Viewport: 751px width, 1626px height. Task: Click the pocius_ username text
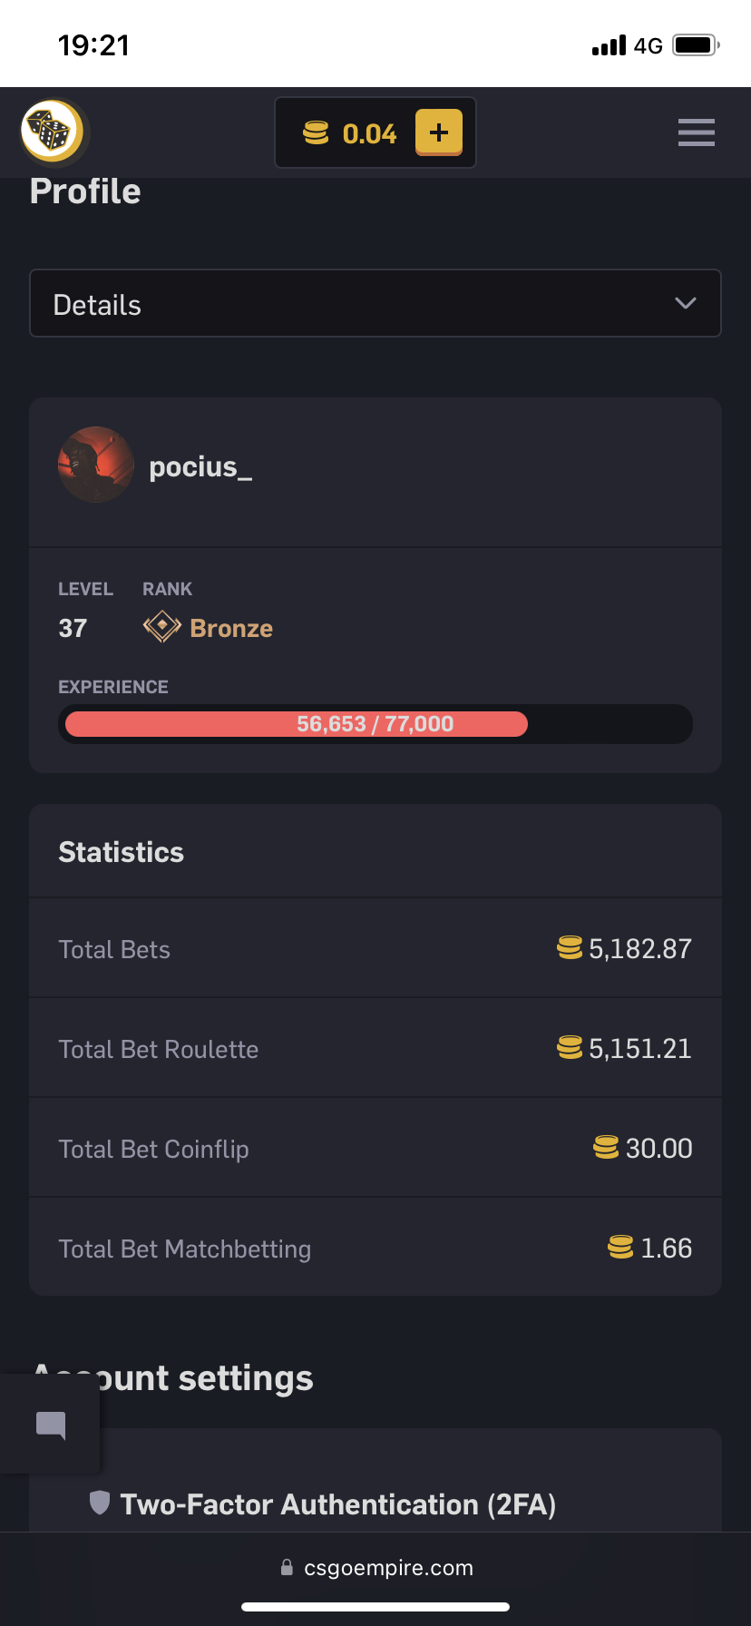coord(200,467)
